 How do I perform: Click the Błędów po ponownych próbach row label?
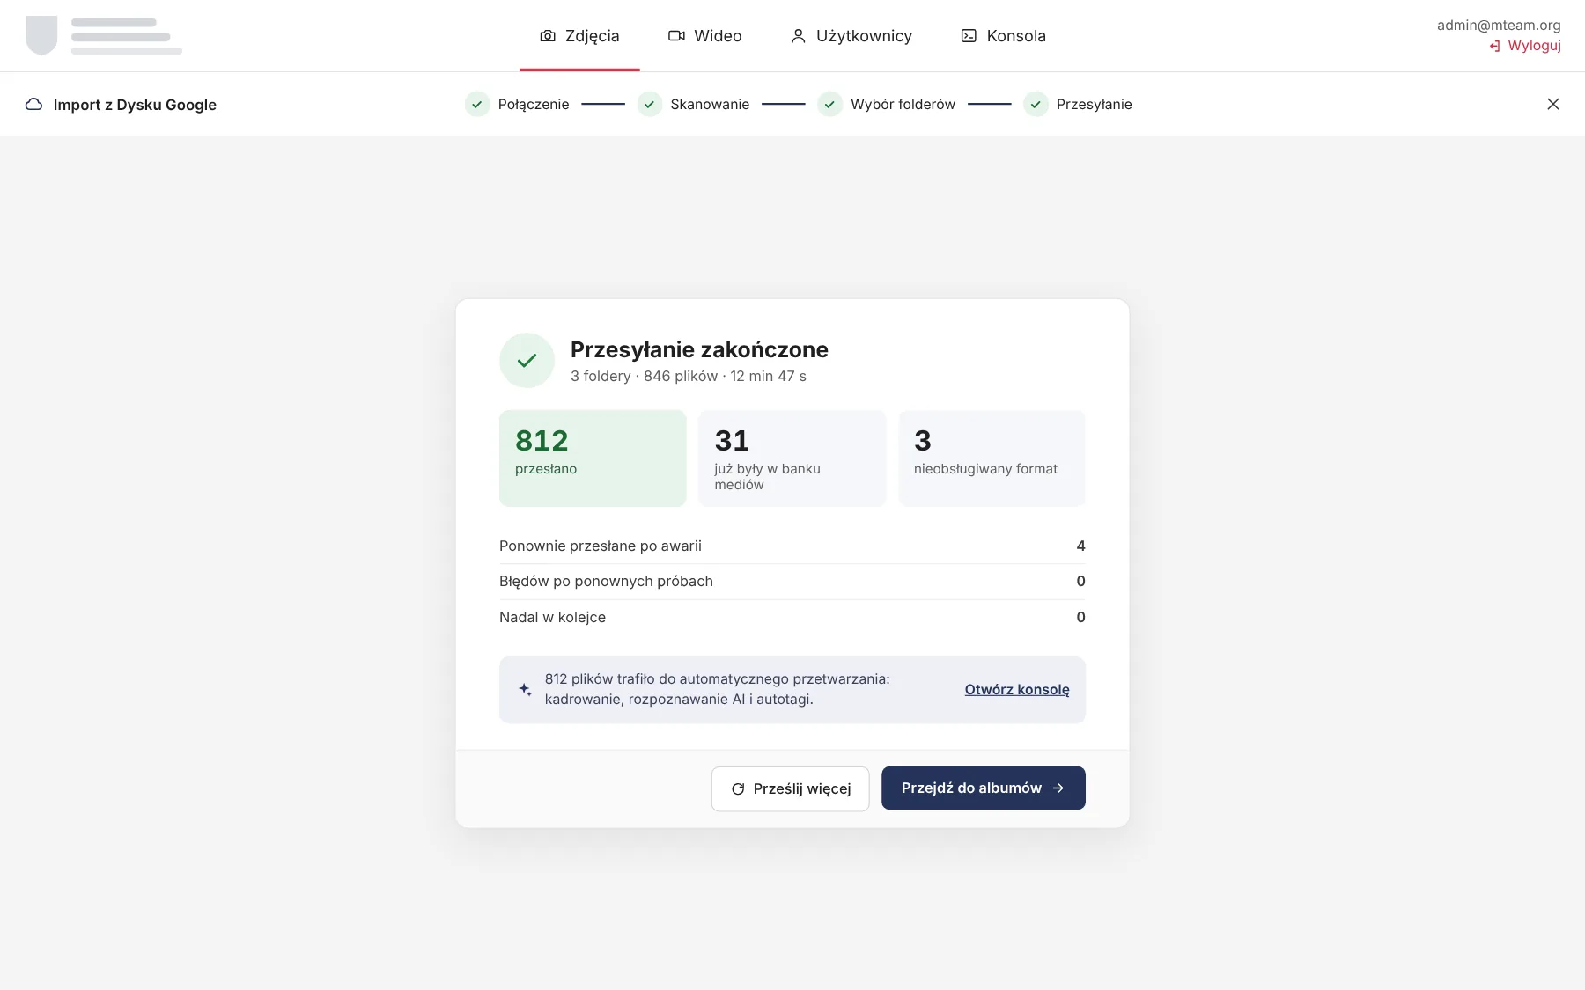[606, 581]
